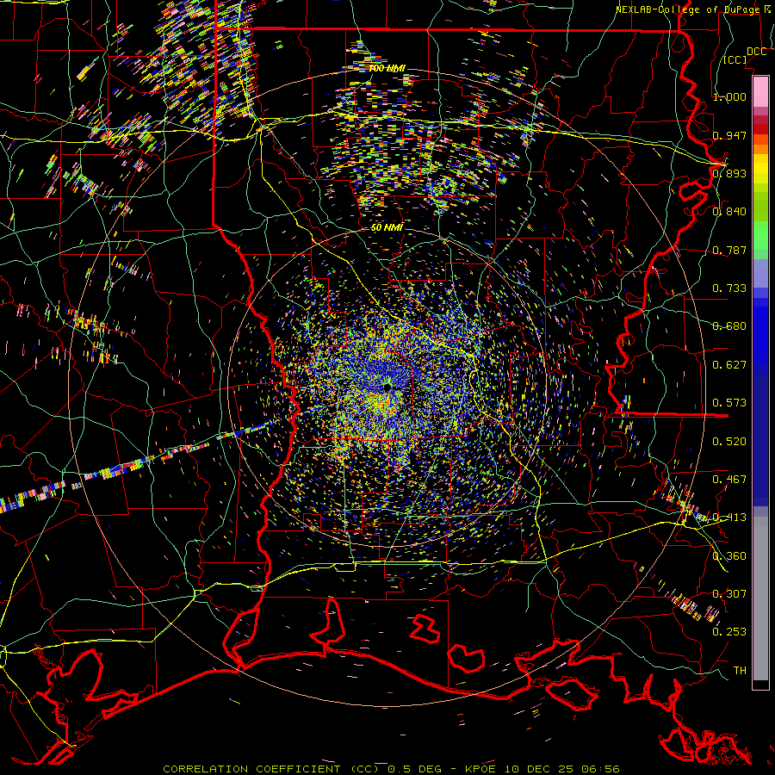775x775 pixels.
Task: Click the 0.733 scale value
Action: [729, 288]
